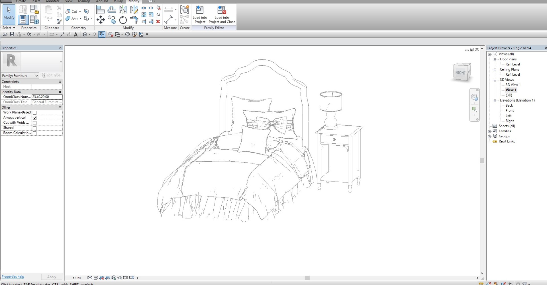Collapse the Identity Data section
This screenshot has width=547, height=285.
(x=60, y=92)
